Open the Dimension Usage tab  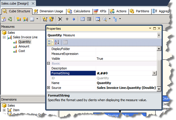click(49, 11)
